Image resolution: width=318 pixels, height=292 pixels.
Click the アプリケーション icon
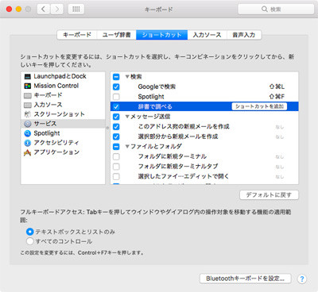(28, 152)
